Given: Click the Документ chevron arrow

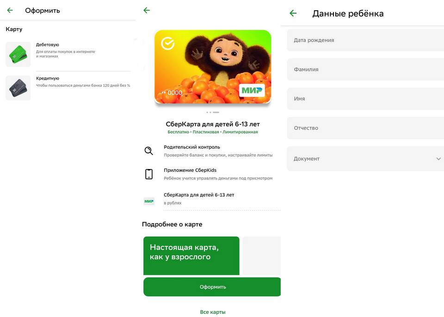Looking at the screenshot, I should (438, 159).
